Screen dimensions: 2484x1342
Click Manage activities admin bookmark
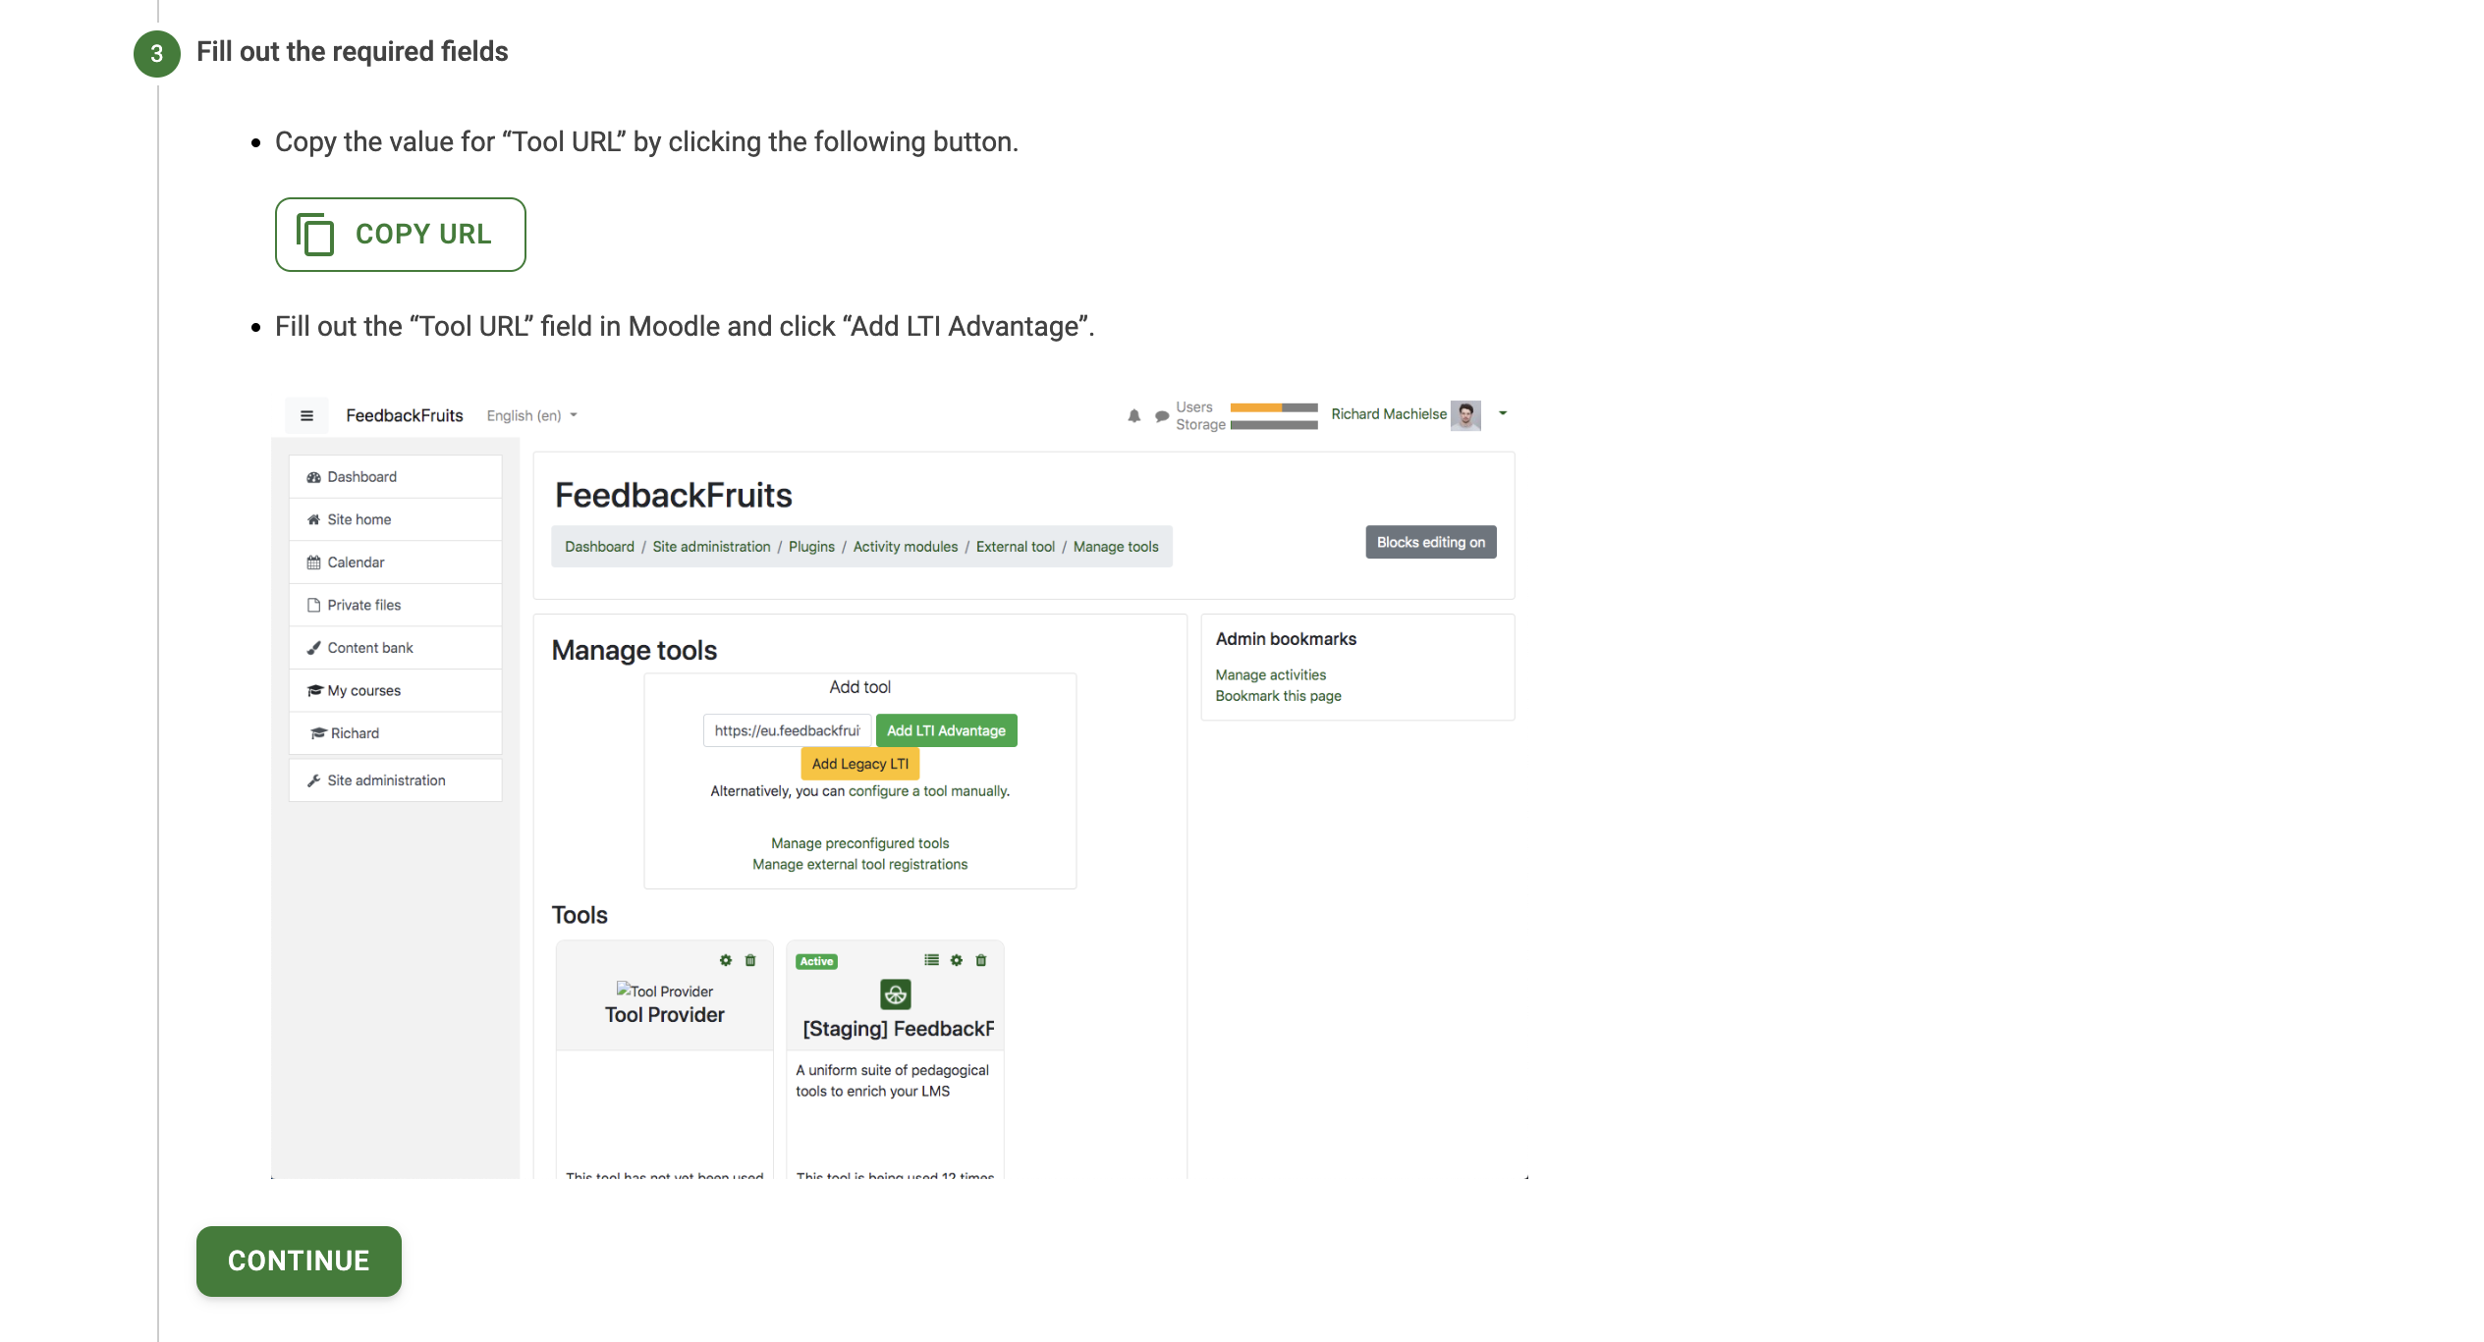click(x=1270, y=675)
